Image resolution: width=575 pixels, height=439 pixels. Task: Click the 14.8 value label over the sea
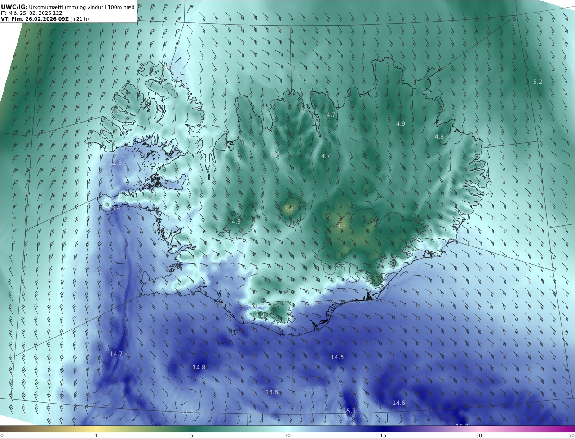pos(199,368)
